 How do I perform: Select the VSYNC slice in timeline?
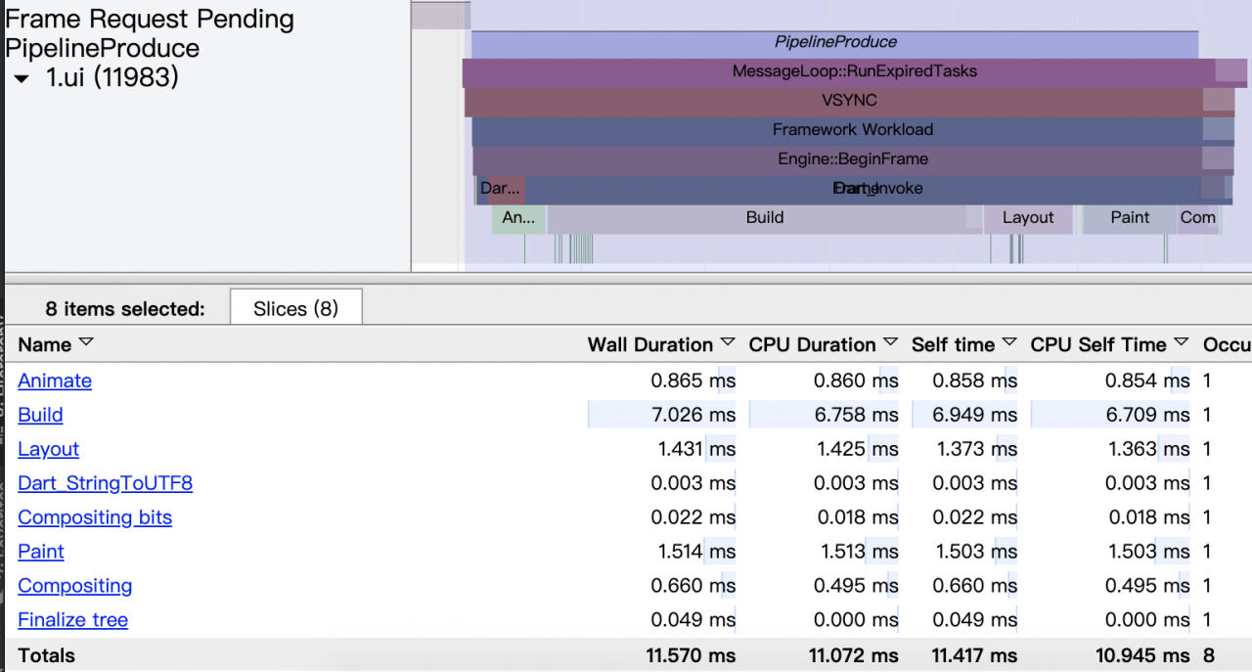tap(849, 101)
